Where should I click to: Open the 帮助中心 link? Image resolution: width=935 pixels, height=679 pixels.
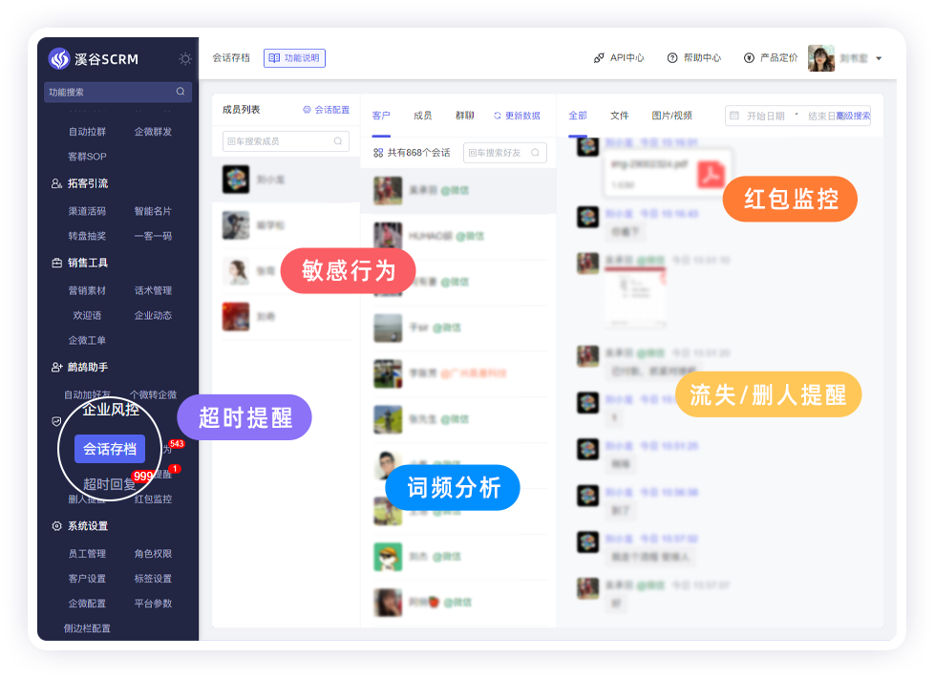pyautogui.click(x=702, y=58)
